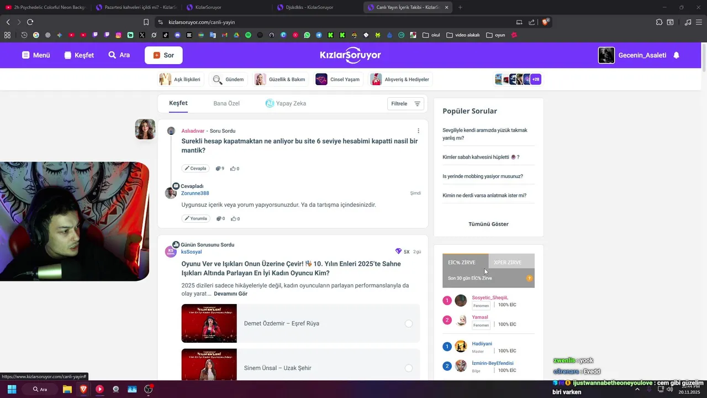Image resolution: width=707 pixels, height=398 pixels.
Task: Open the Filtrele filter dropdown
Action: 406,103
